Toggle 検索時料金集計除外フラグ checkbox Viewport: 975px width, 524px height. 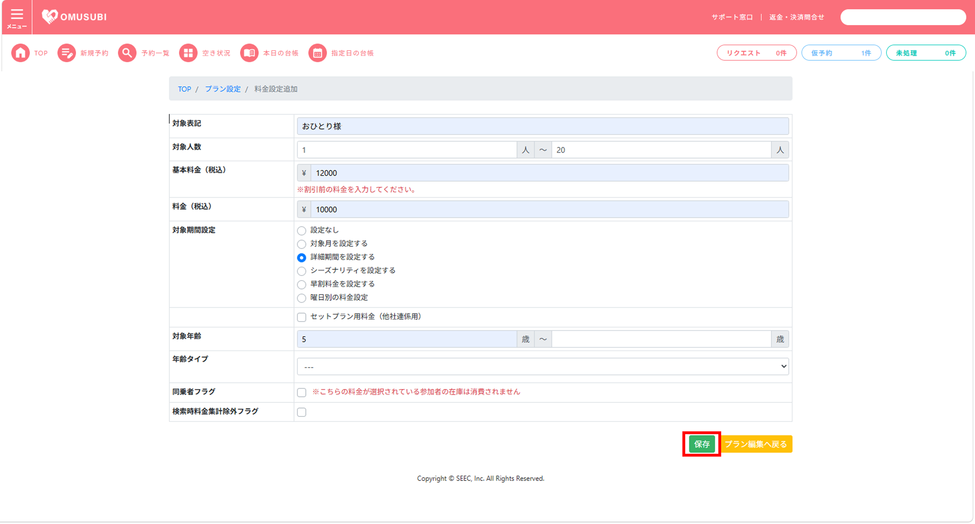302,412
